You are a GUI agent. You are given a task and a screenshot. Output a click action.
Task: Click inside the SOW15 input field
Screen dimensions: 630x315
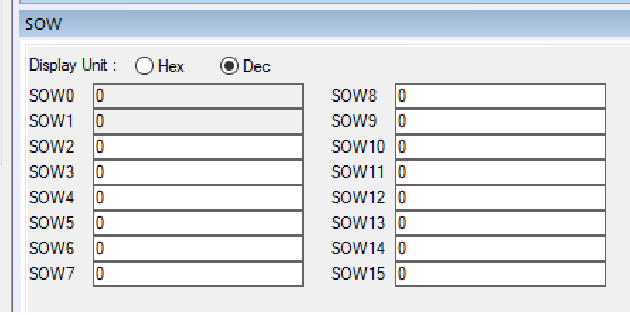(500, 274)
